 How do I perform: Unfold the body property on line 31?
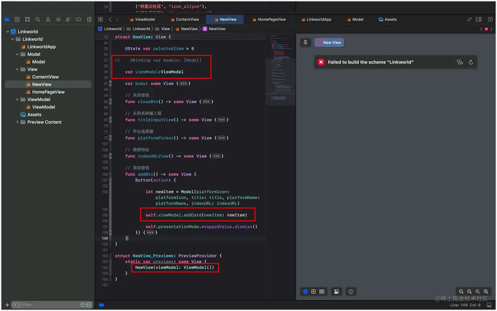[x=183, y=84]
